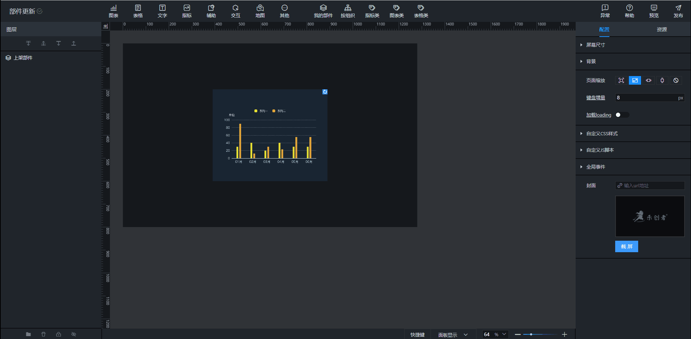Open 我的部件 components library
691x339 pixels.
(323, 11)
